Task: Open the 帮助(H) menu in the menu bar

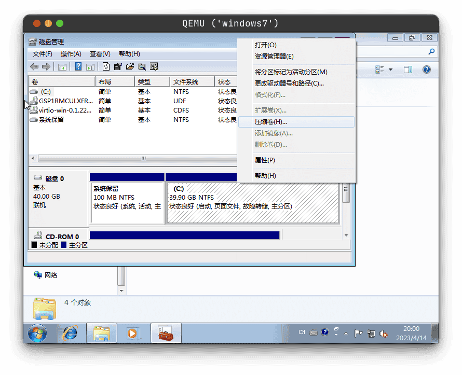Action: tap(129, 54)
